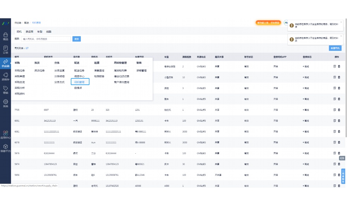This screenshot has height=206, width=347.
Task: Click the 信息平台 sidebar icon
Action: pyautogui.click(x=5, y=148)
